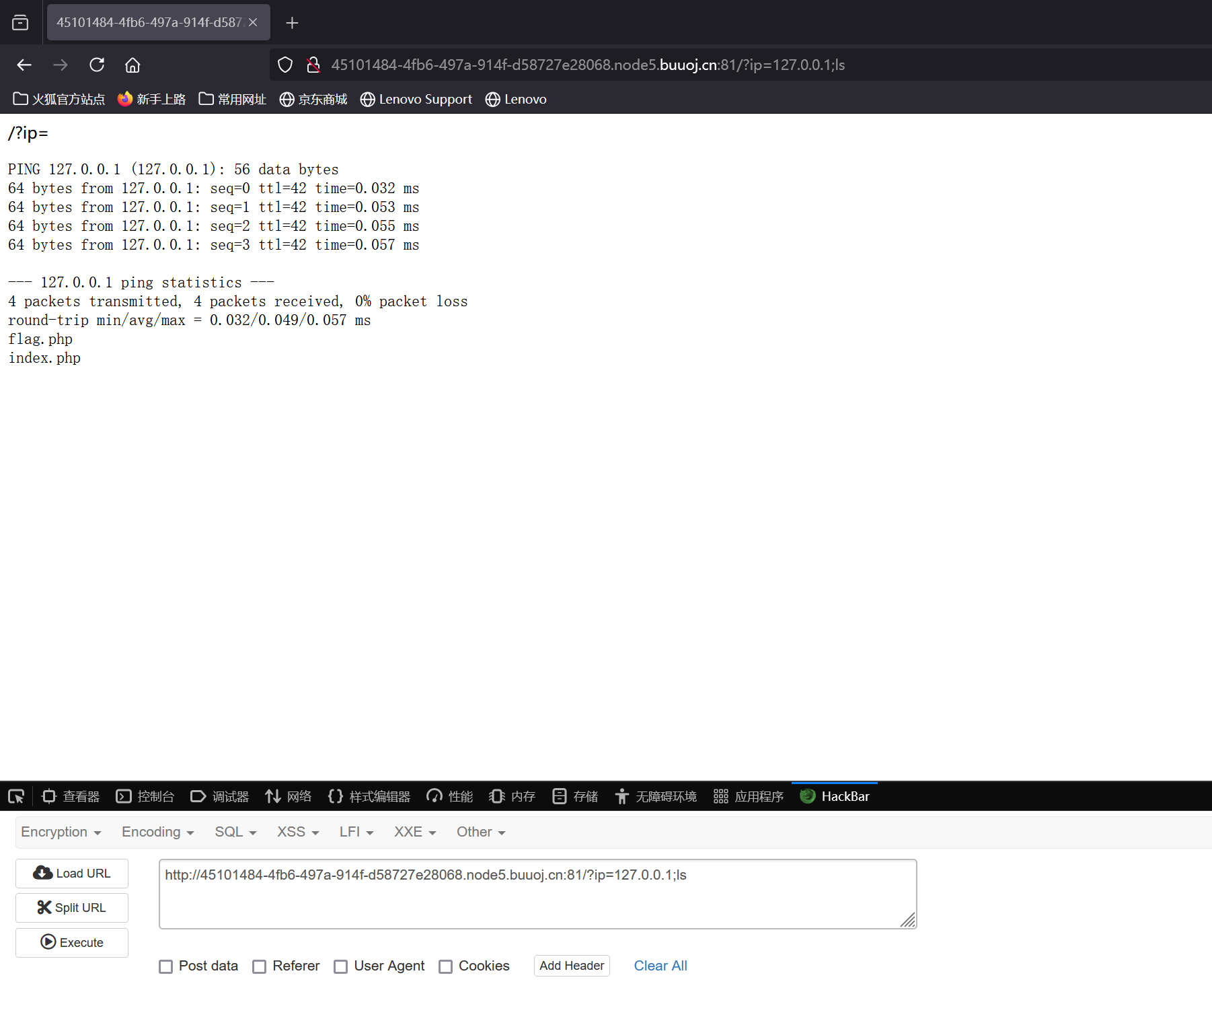Tick the Cookies checkbox

click(x=445, y=966)
